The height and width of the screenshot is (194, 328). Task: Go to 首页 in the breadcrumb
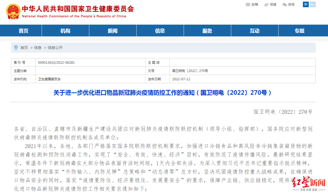tap(24, 47)
